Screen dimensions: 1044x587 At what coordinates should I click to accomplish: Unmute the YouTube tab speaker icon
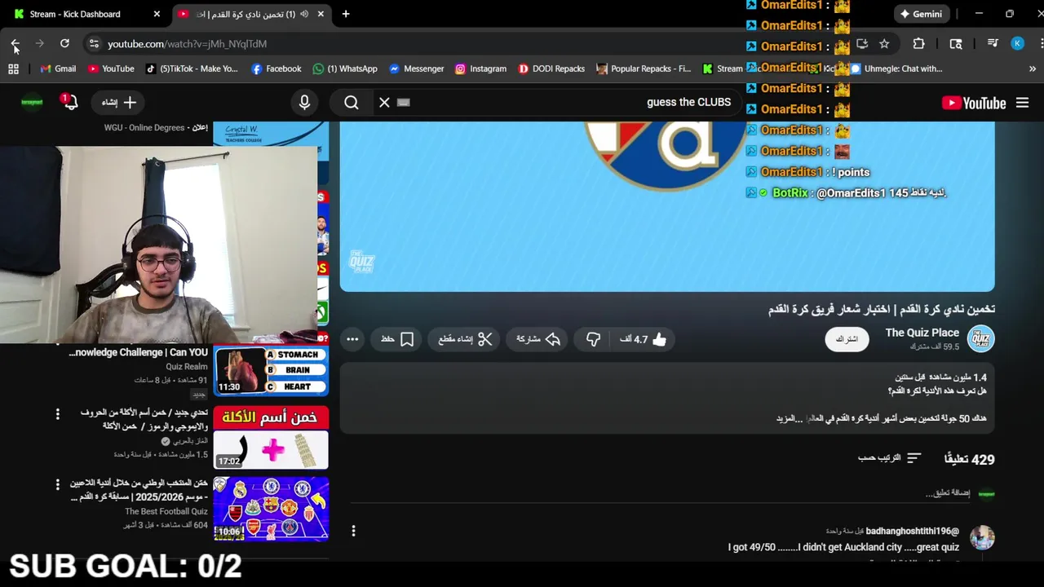tap(304, 14)
